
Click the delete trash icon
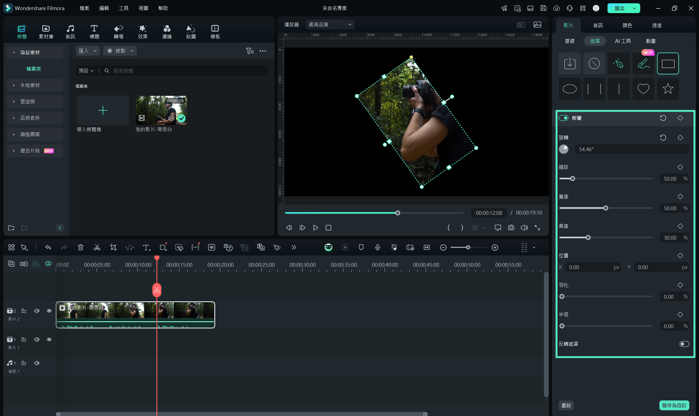[x=81, y=247]
